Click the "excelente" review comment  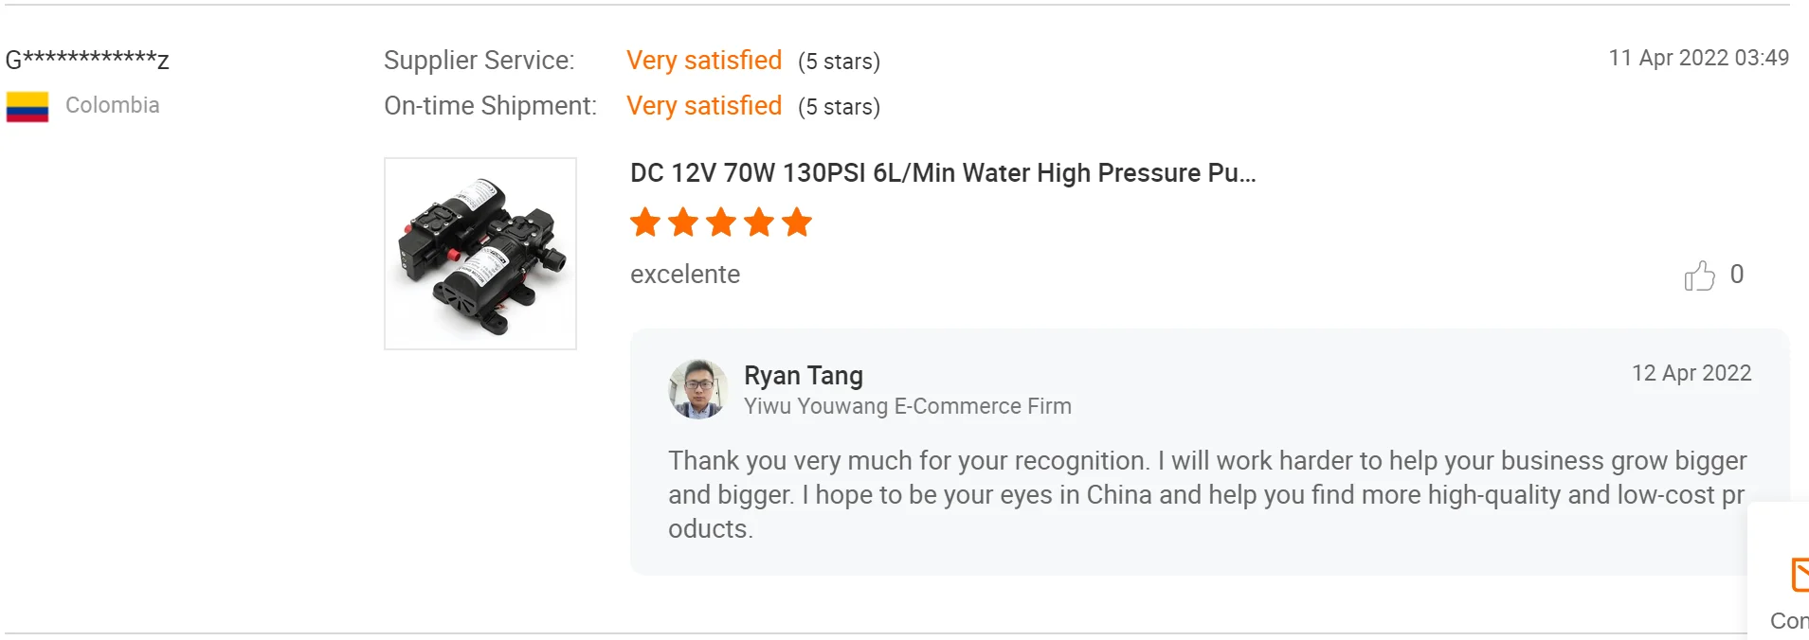[x=685, y=275]
